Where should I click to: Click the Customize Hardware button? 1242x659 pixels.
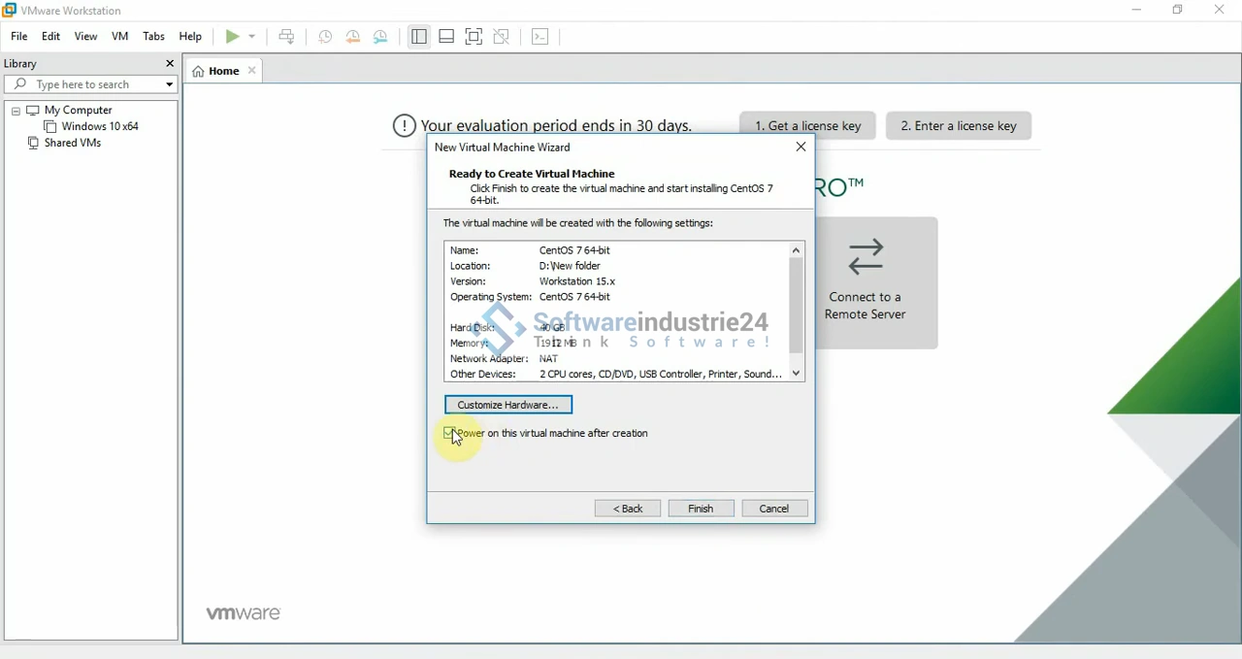(x=508, y=405)
